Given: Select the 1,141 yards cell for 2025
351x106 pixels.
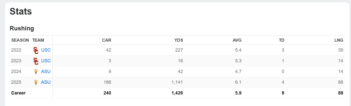Looking at the screenshot, I should pos(177,82).
